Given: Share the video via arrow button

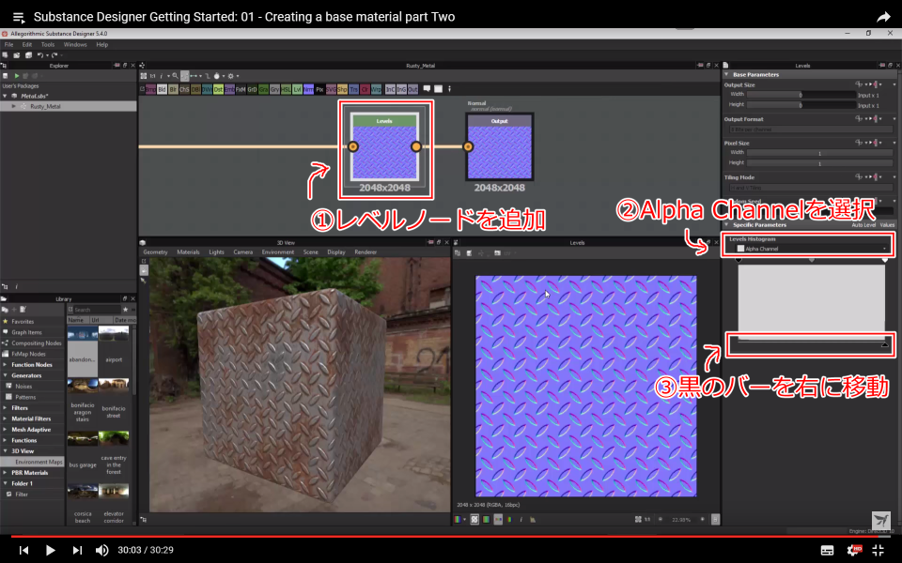Looking at the screenshot, I should pyautogui.click(x=883, y=17).
